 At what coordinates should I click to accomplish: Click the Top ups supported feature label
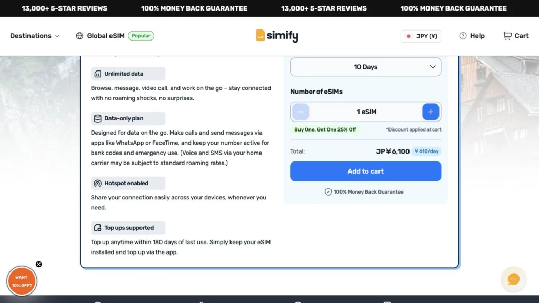click(x=129, y=228)
